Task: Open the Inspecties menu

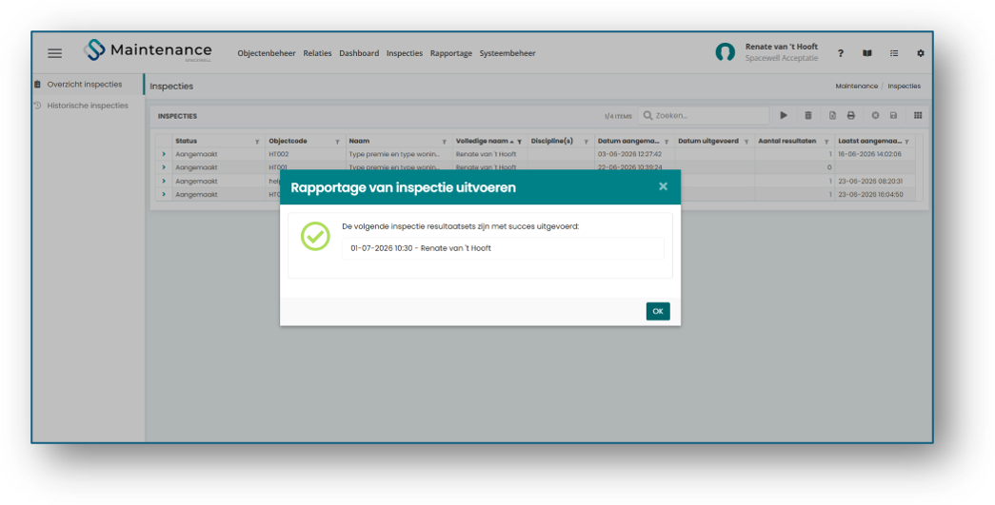Action: pos(405,53)
